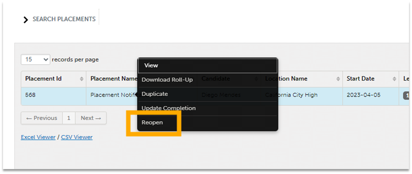Open the records per page dropdown
The image size is (412, 174).
[x=35, y=60]
